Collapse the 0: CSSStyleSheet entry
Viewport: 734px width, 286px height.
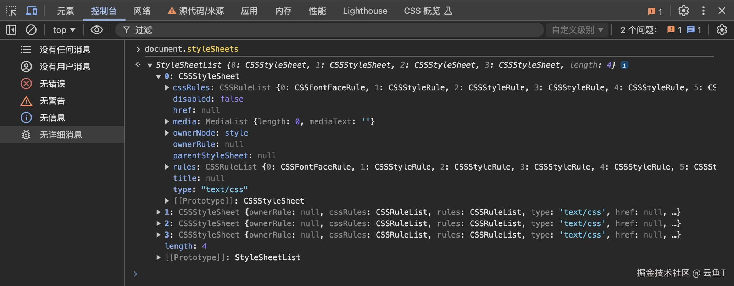point(159,76)
